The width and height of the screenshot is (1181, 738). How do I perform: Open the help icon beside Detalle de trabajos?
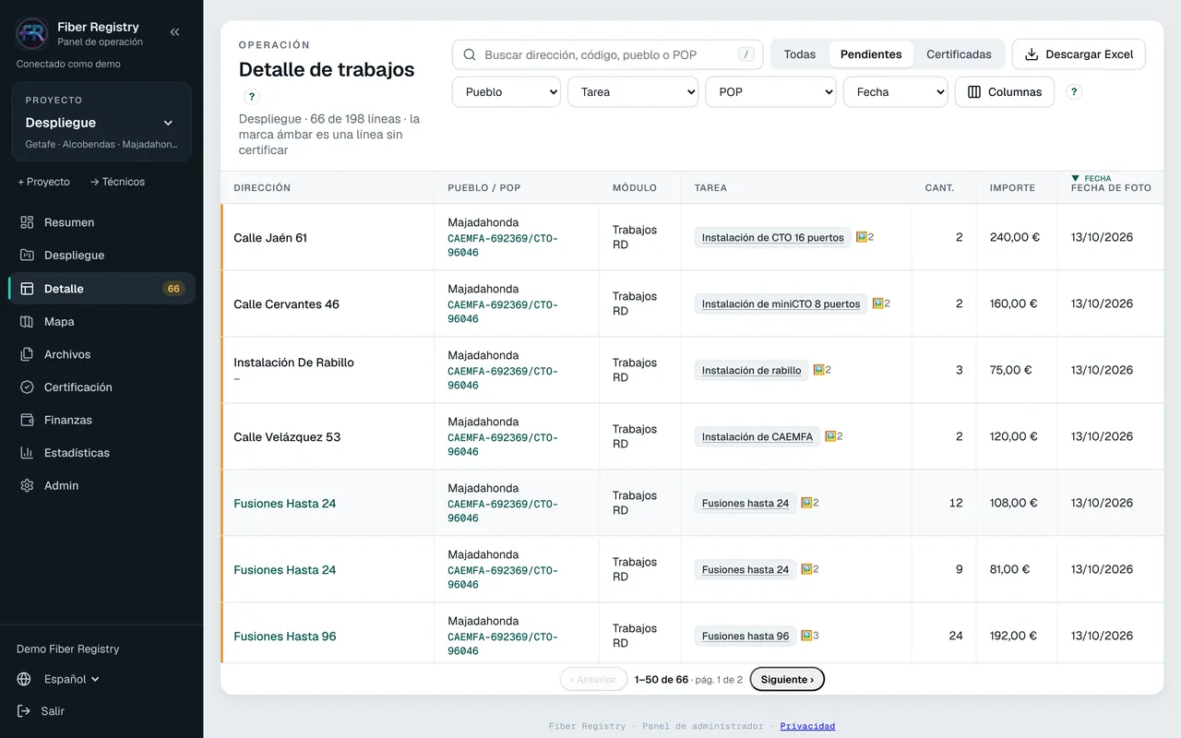(252, 97)
